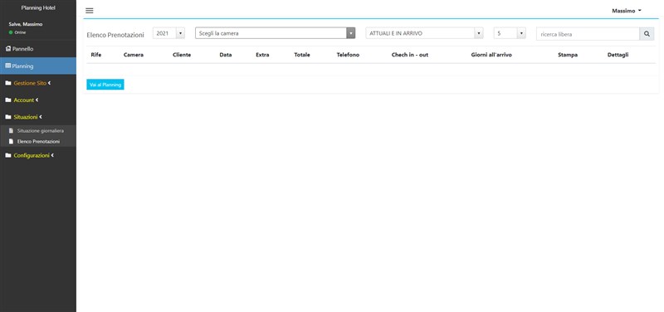This screenshot has width=664, height=312.
Task: Collapse the Situazioni chevron
Action: 41,117
